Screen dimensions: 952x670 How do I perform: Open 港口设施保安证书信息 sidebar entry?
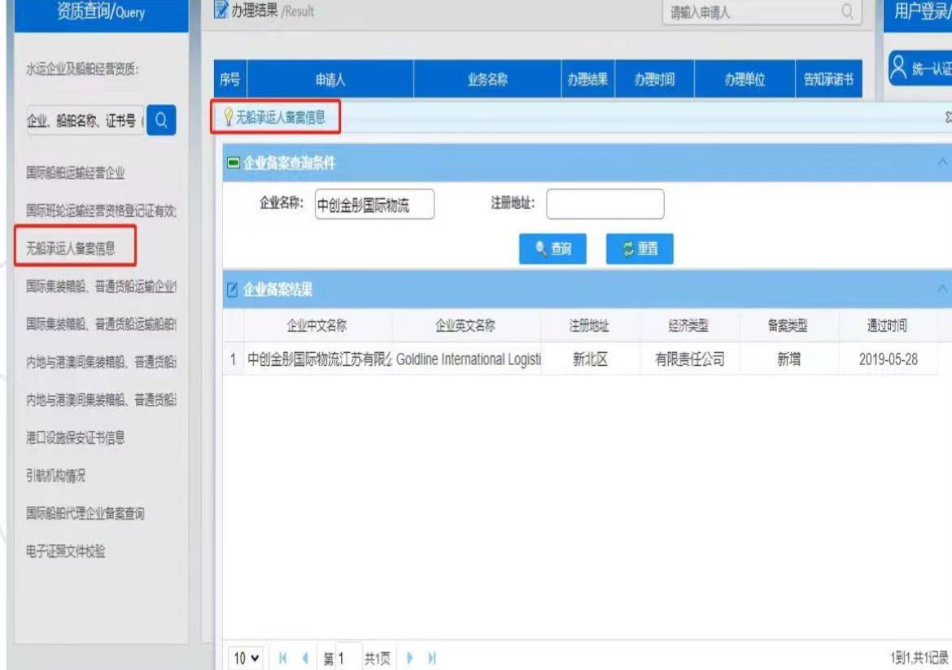[x=76, y=438]
